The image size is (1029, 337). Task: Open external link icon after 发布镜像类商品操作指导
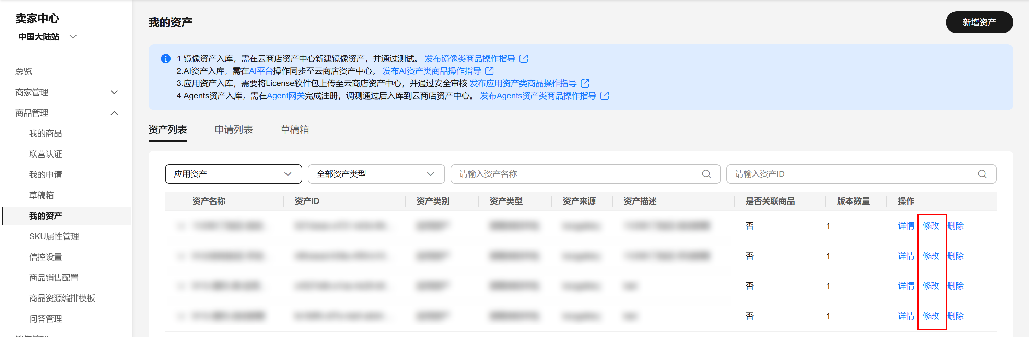523,59
